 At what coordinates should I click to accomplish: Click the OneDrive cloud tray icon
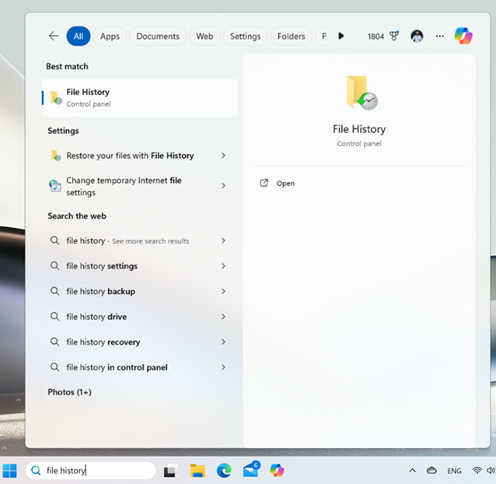431,471
